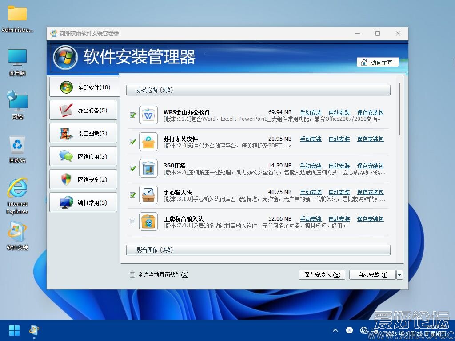Open the Windows Start menu
455x341 pixels.
click(14, 330)
